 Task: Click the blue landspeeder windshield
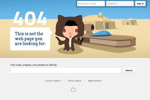click(x=101, y=33)
